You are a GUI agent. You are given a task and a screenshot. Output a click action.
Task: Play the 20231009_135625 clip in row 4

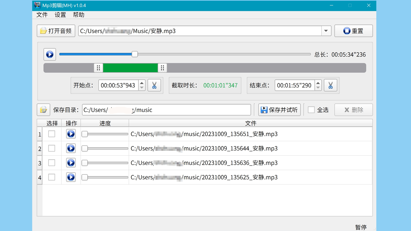pyautogui.click(x=71, y=177)
